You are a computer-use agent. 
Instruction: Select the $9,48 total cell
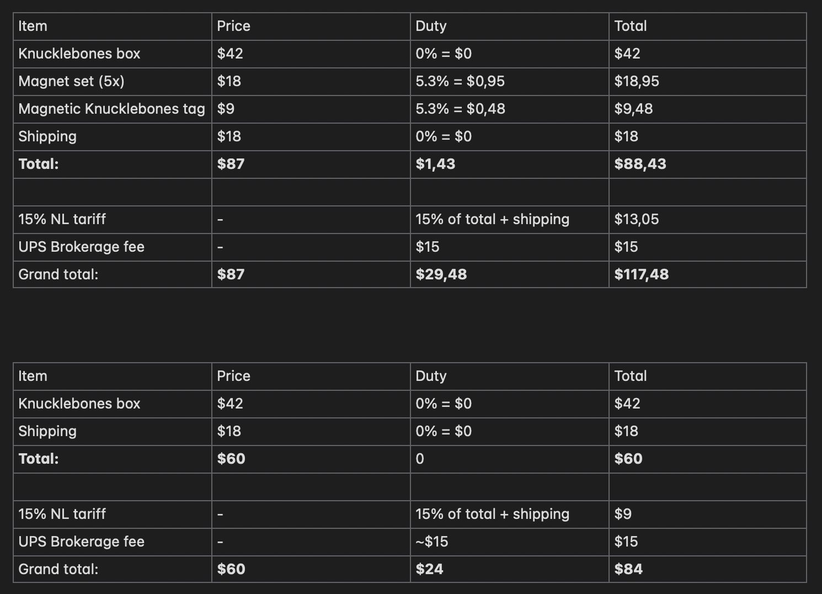pos(633,109)
